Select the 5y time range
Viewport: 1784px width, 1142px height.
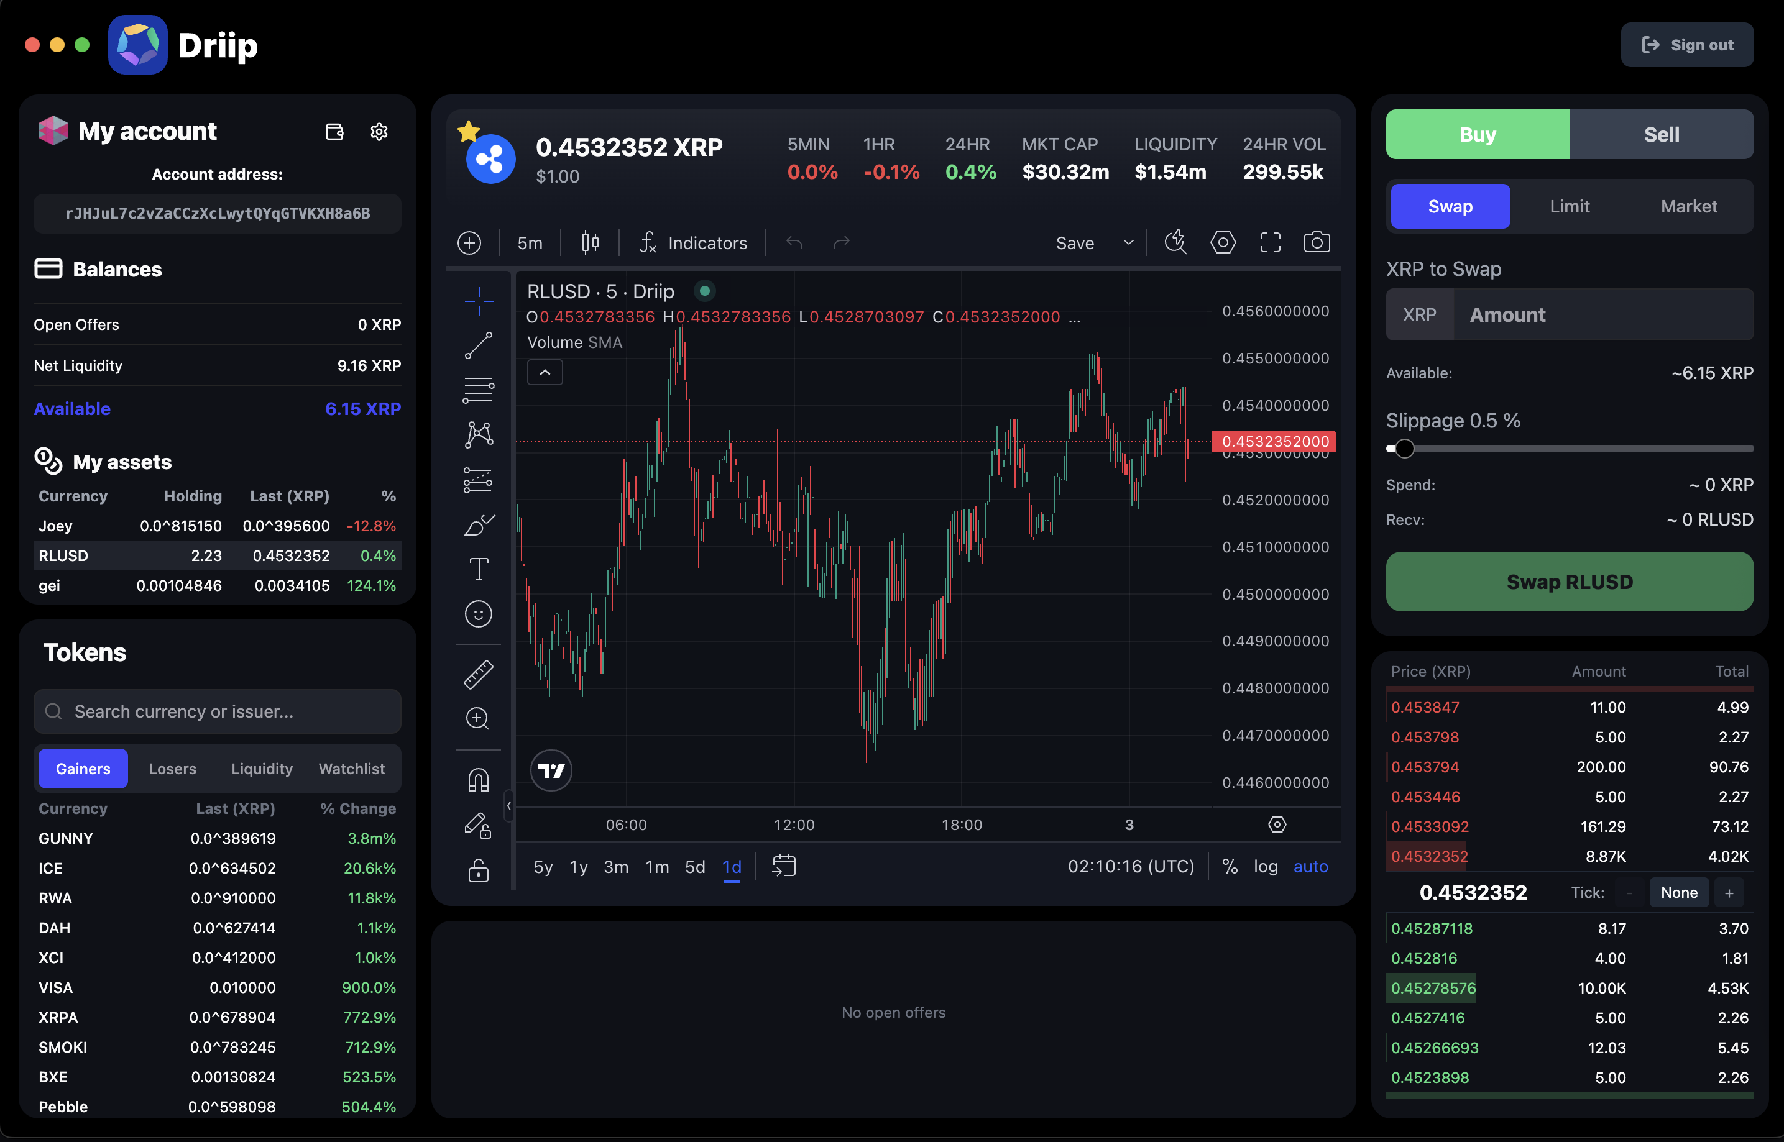pyautogui.click(x=544, y=866)
